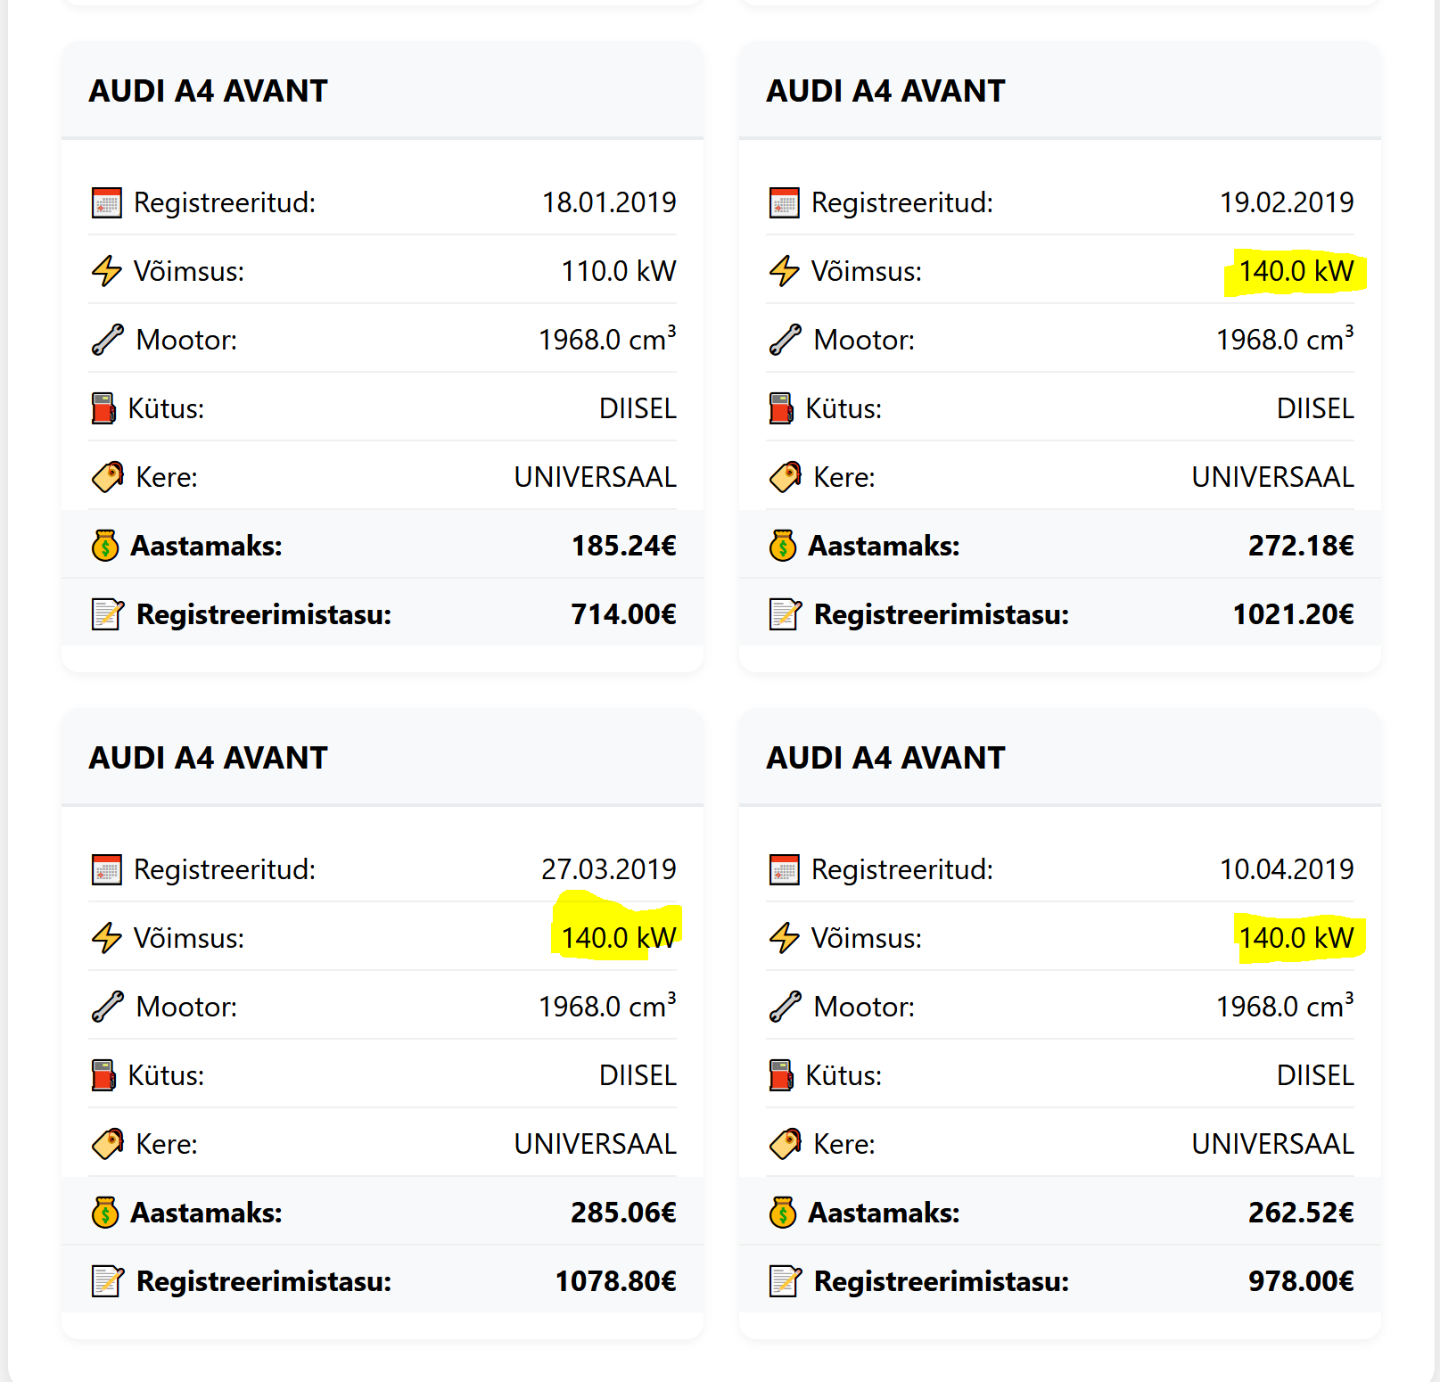1440x1382 pixels.
Task: Click wrench icon in 27.03.2019 card
Action: tap(107, 1007)
